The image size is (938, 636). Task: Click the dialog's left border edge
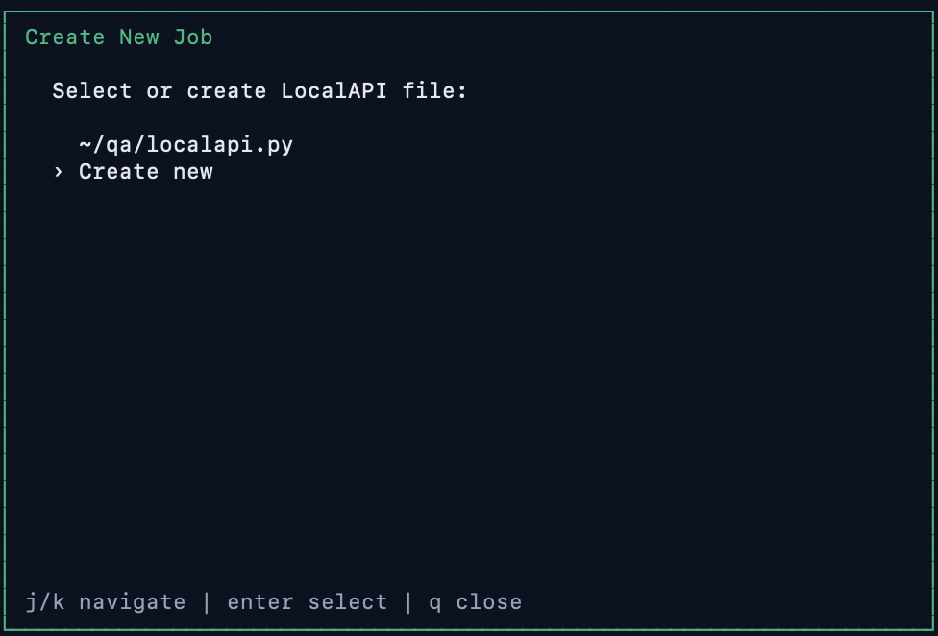[7, 317]
